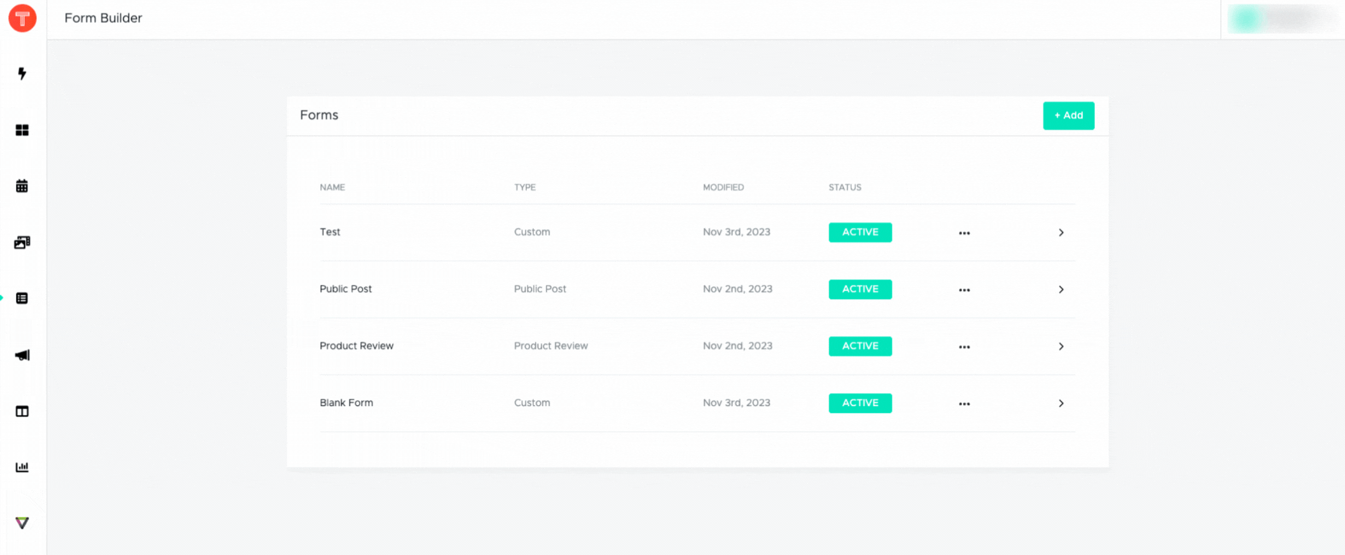Expand the Blank Form row chevron
This screenshot has height=555, width=1345.
pos(1061,403)
